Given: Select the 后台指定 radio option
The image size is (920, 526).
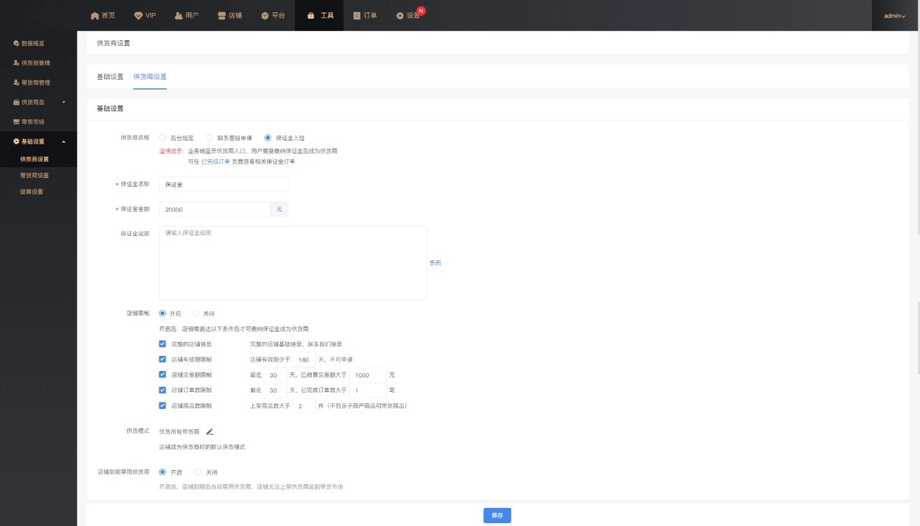Looking at the screenshot, I should tap(162, 138).
